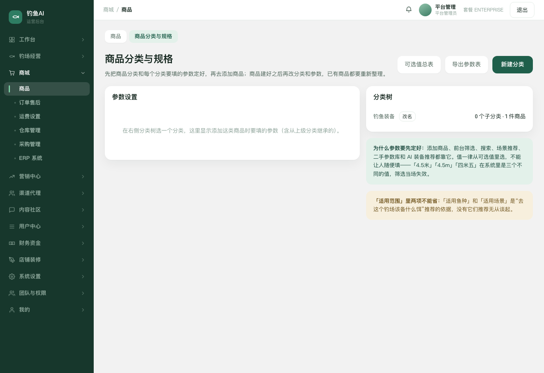This screenshot has height=373, width=544.
Task: Click the user avatar in the header
Action: tap(425, 10)
